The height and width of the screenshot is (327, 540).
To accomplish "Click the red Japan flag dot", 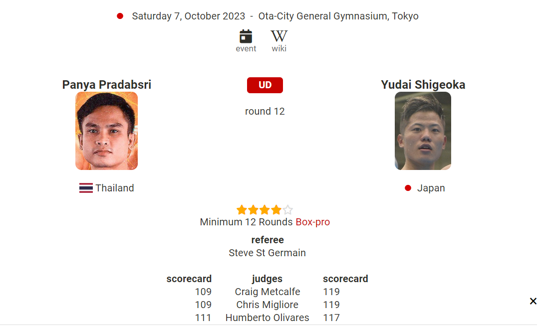I will (408, 188).
